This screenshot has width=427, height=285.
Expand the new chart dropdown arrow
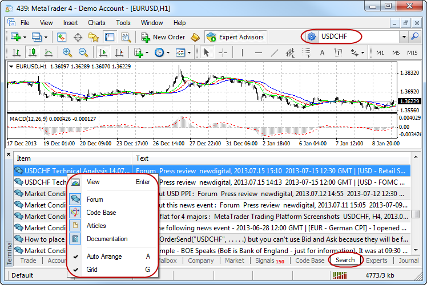(26, 37)
